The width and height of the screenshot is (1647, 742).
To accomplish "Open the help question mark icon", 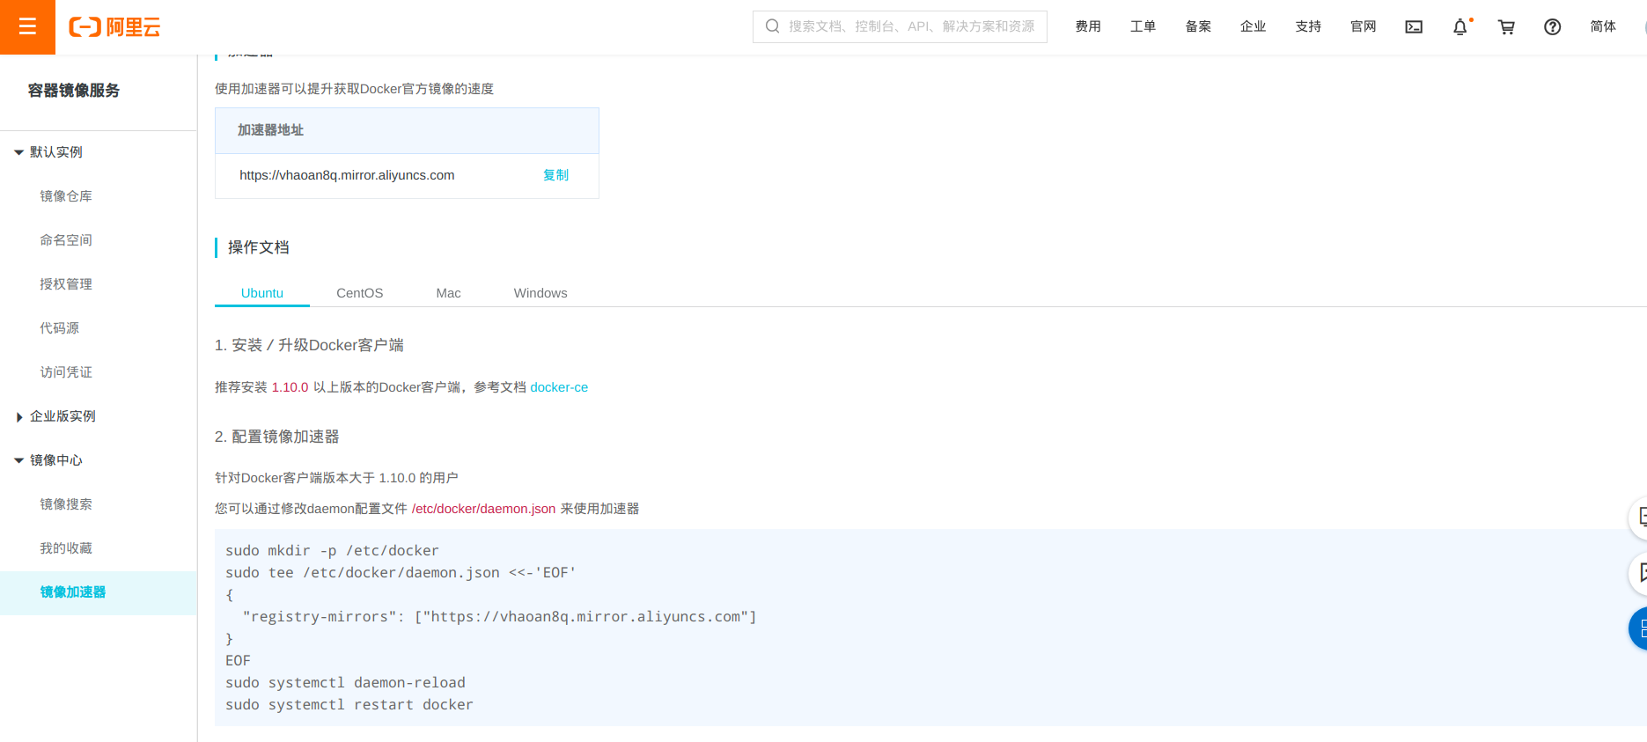I will tap(1553, 27).
